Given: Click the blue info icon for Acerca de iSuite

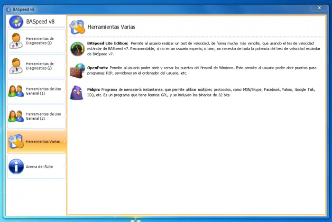Looking at the screenshot, I should [x=16, y=167].
